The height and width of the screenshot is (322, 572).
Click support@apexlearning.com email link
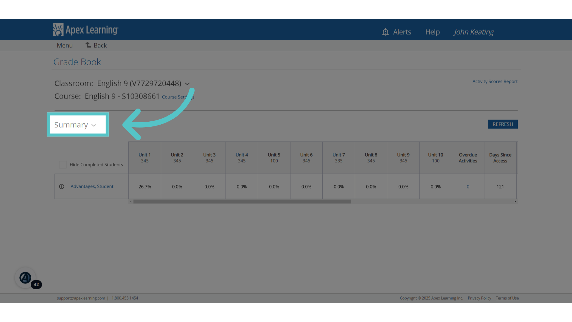(81, 298)
